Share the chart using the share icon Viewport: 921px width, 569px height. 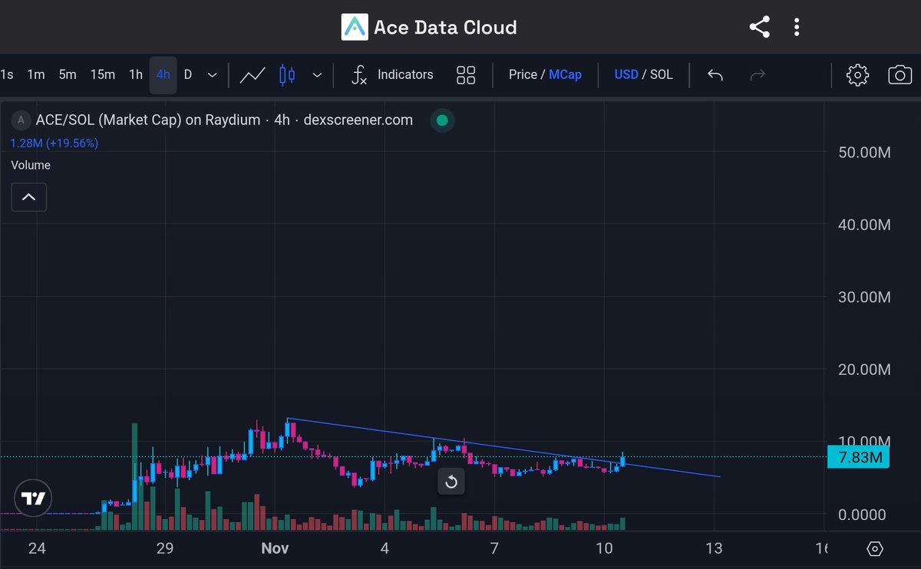pyautogui.click(x=759, y=26)
